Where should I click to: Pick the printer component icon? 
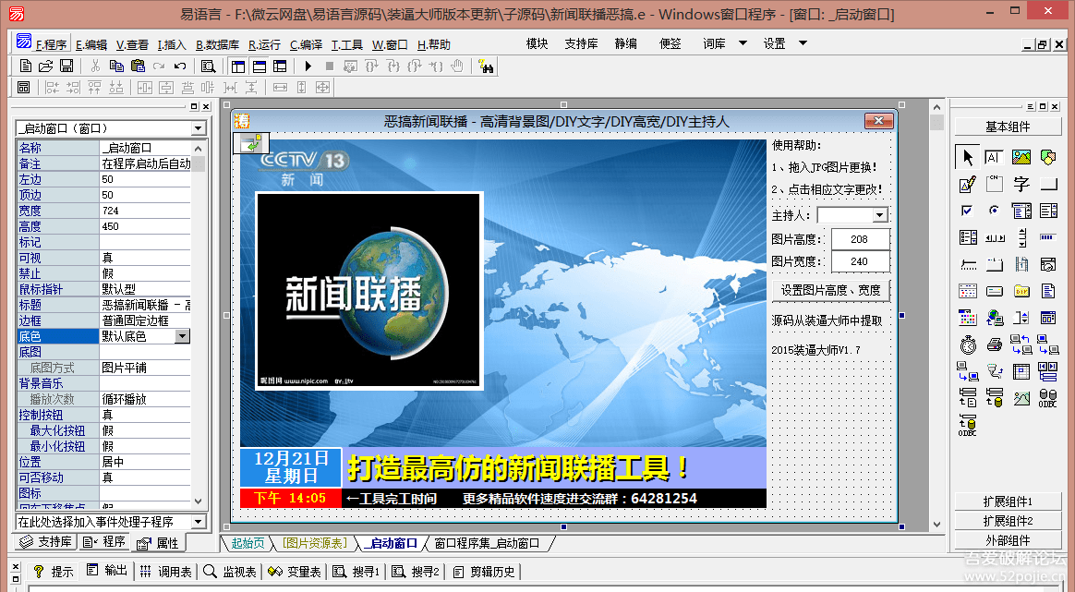coord(994,344)
